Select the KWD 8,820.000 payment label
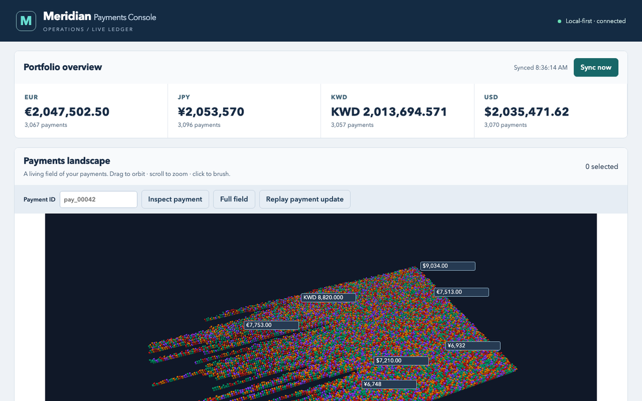The height and width of the screenshot is (401, 642). tap(328, 298)
